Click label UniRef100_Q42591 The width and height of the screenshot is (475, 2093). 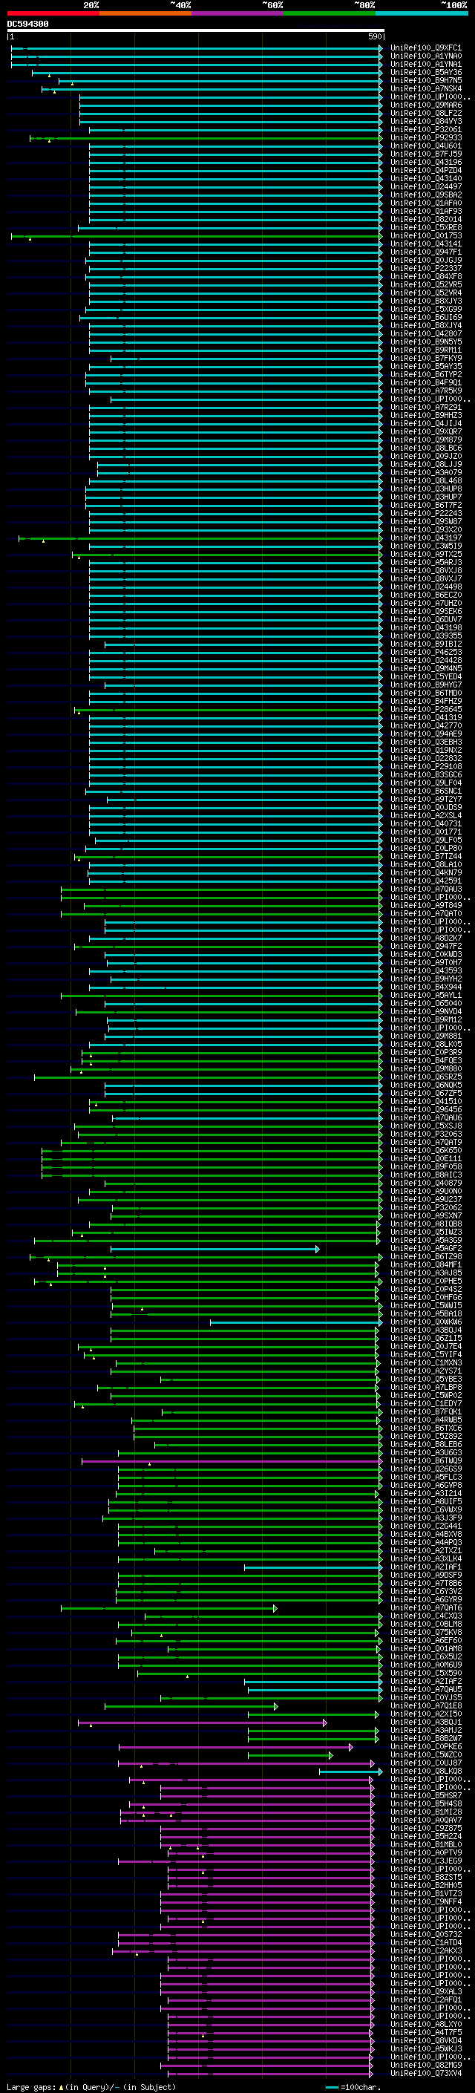click(x=426, y=881)
